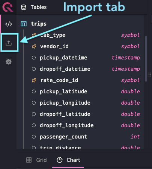Click the int type of passenger_count
This screenshot has width=152, height=169.
coord(135,137)
